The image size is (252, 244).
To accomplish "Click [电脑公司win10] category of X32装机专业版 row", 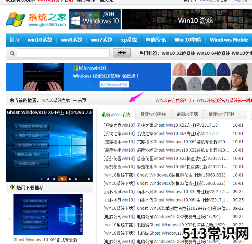I will point(119,217).
